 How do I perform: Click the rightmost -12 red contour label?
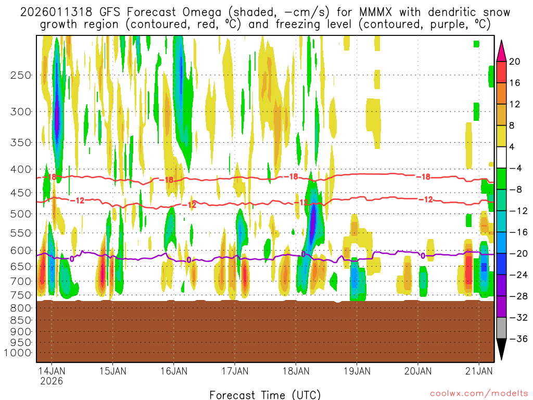(427, 199)
